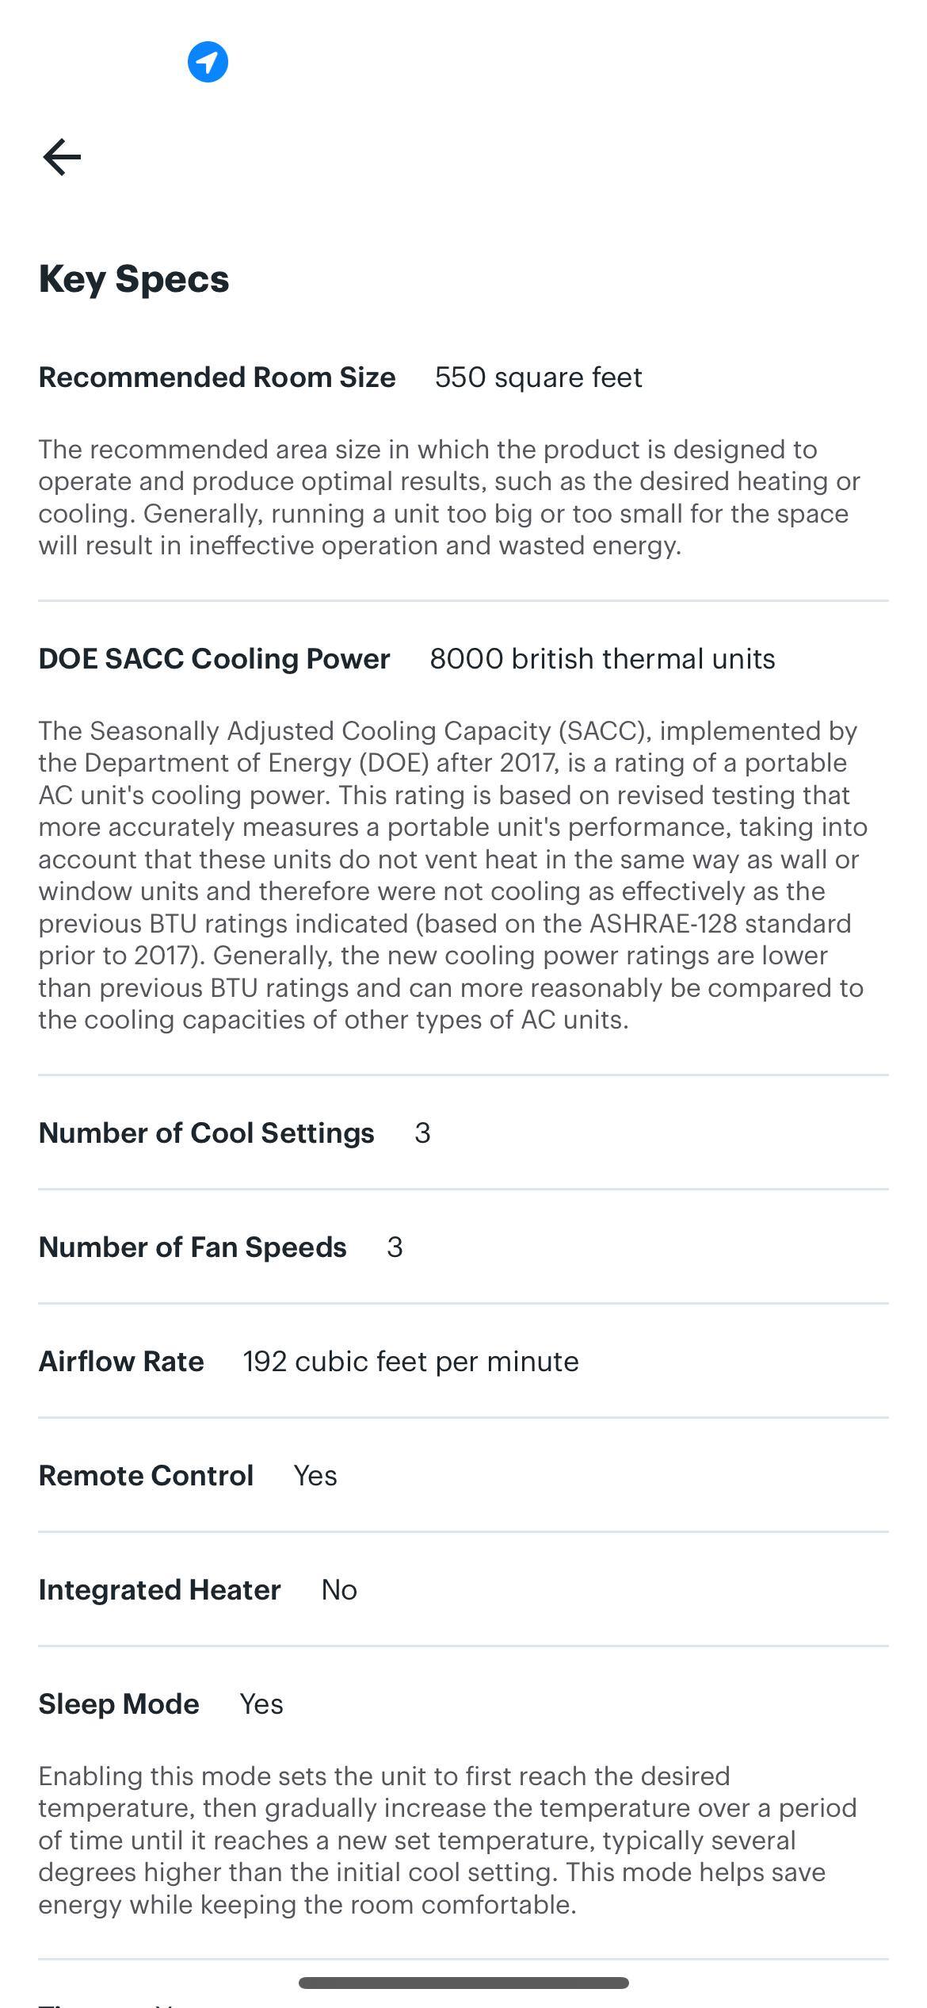Select the Sleep Mode label
The image size is (927, 2008).
[x=119, y=1704]
